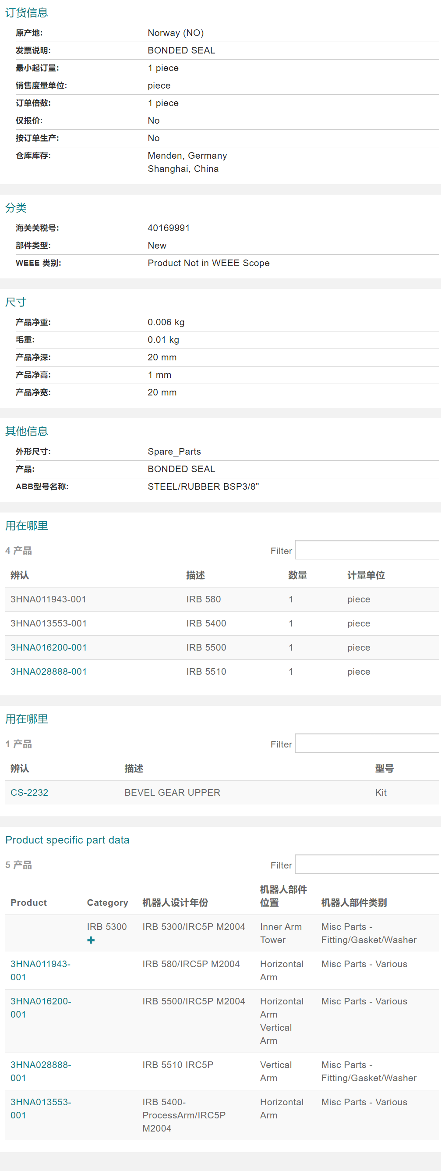The width and height of the screenshot is (441, 1171).
Task: Click the IRB 5510 description cell
Action: pos(206,671)
